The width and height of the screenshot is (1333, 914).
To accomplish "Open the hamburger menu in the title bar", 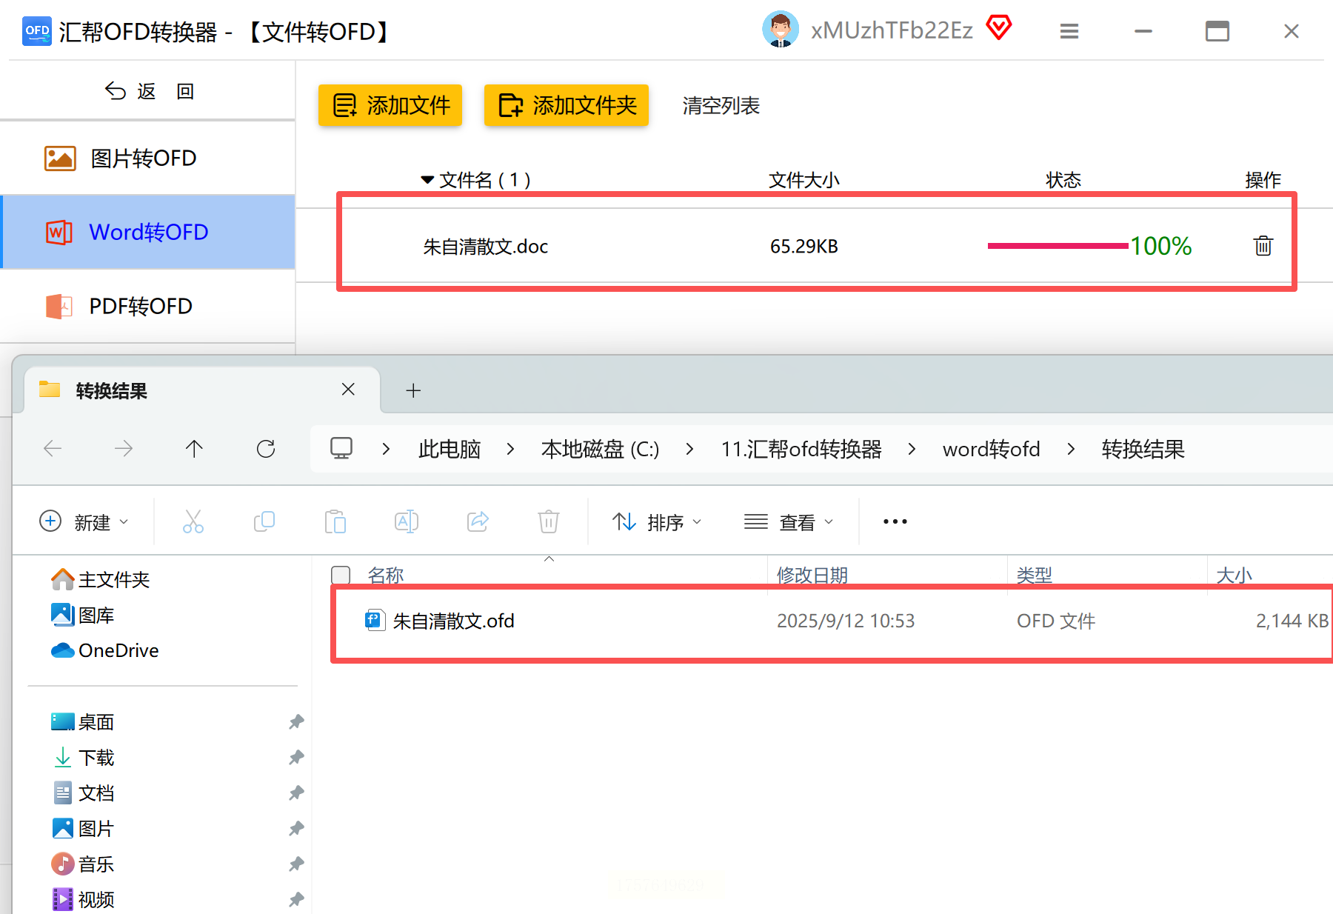I will [x=1069, y=31].
